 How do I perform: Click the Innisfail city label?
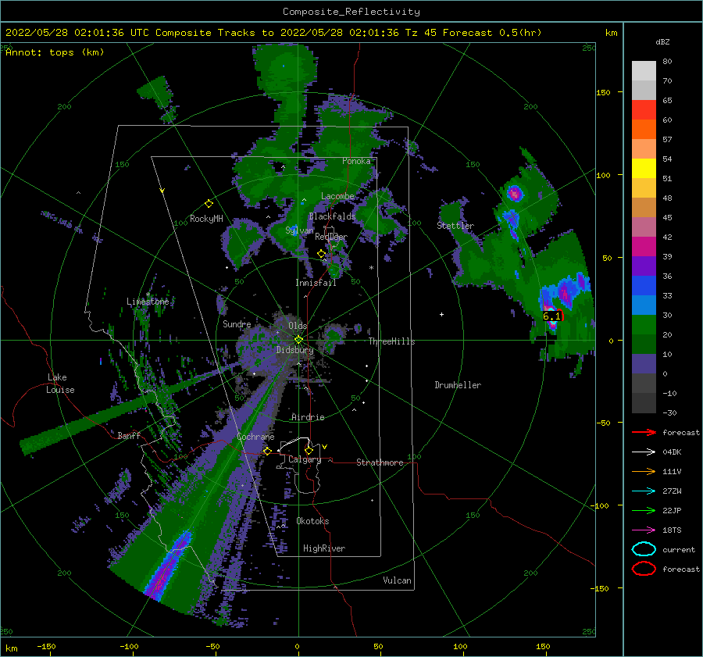(x=316, y=283)
